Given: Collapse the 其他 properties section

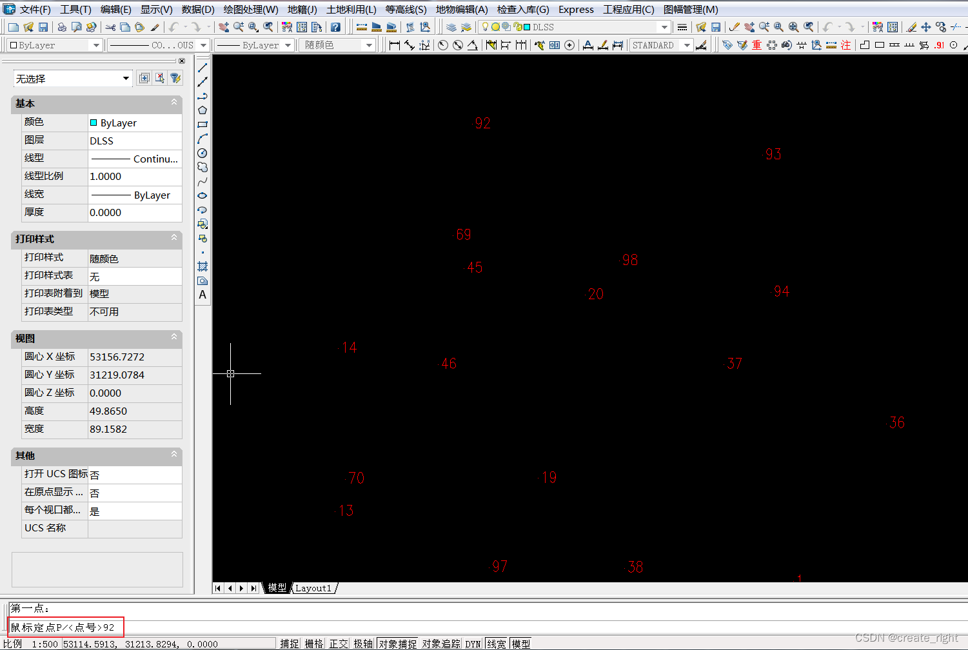Looking at the screenshot, I should [x=174, y=455].
